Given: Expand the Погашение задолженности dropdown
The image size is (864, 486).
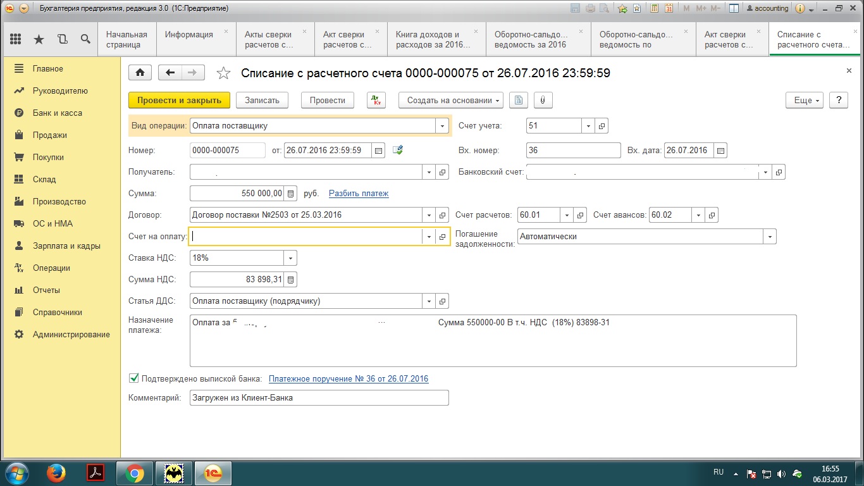Looking at the screenshot, I should pyautogui.click(x=770, y=236).
